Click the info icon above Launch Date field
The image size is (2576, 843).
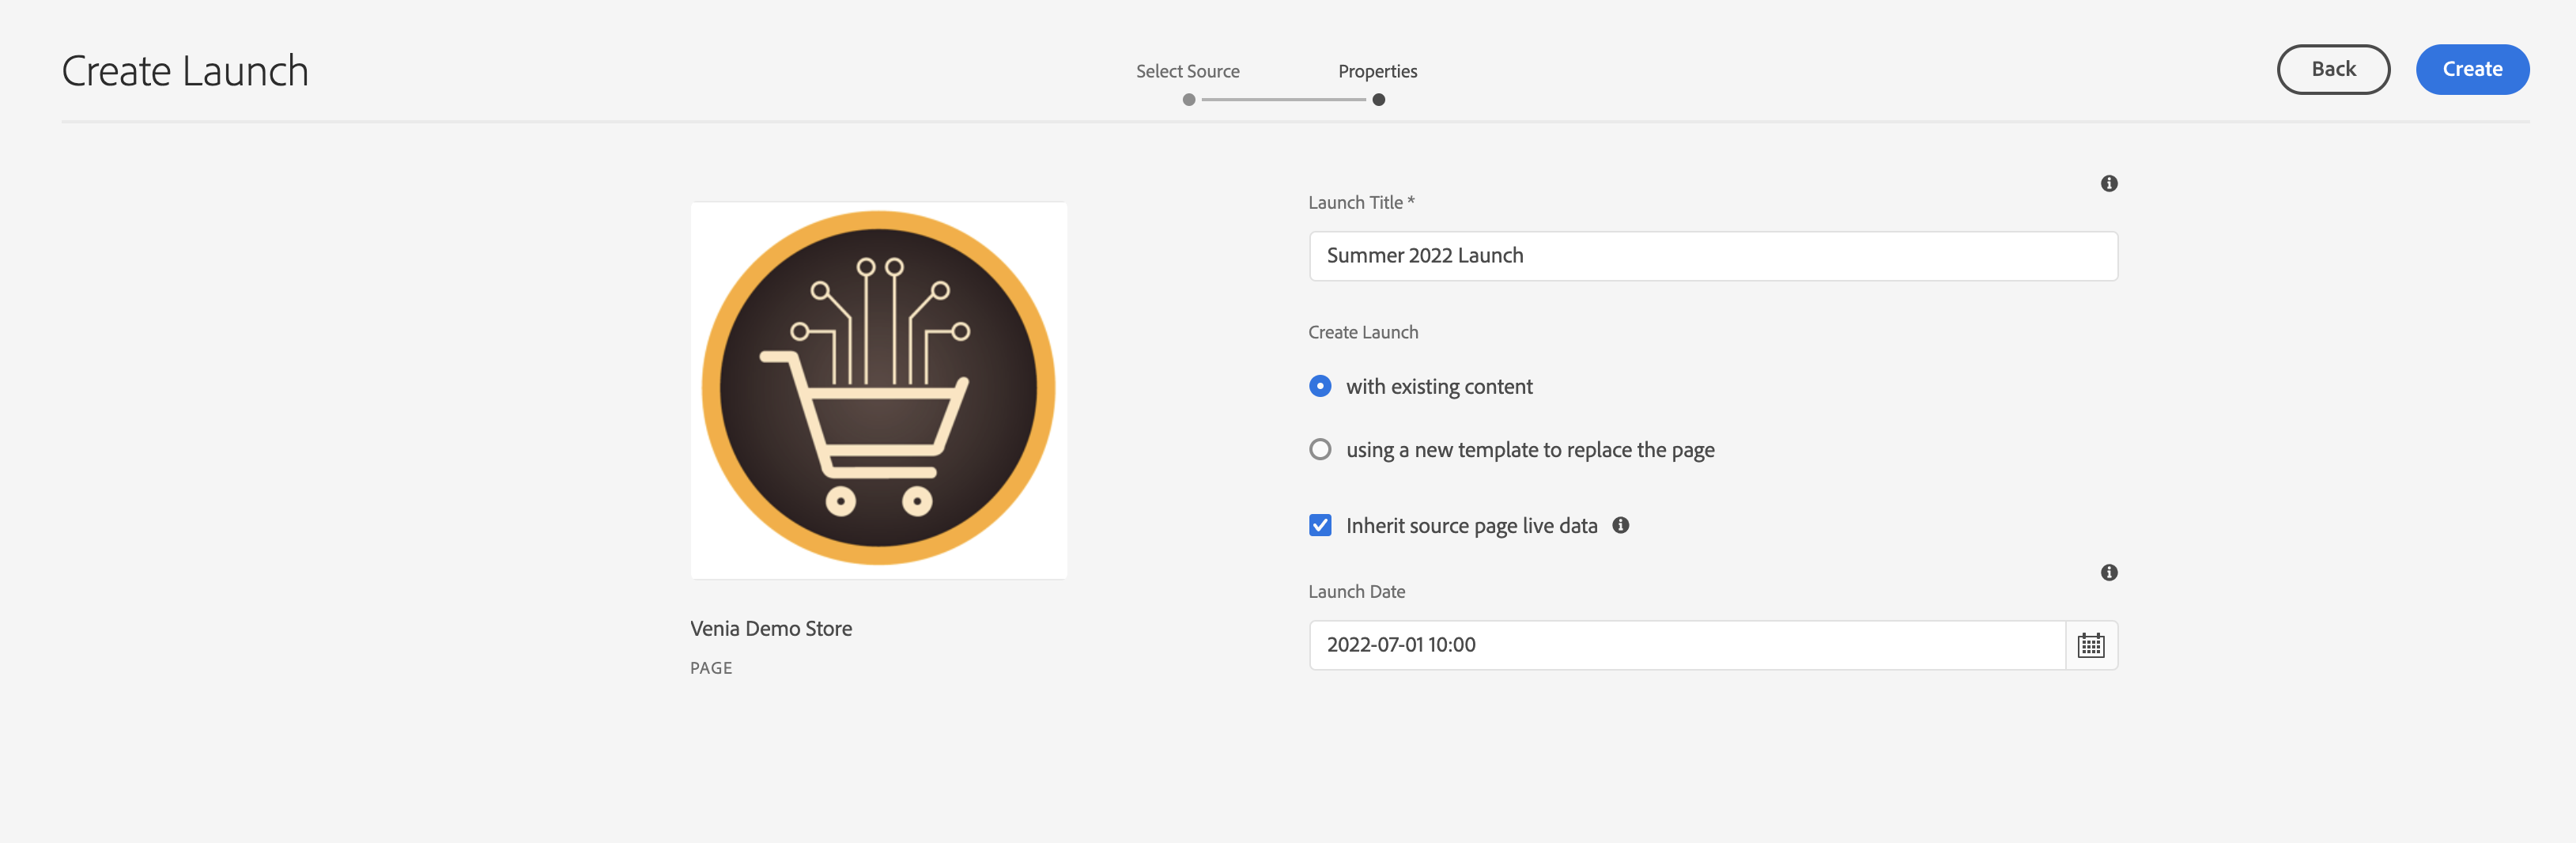point(2108,572)
